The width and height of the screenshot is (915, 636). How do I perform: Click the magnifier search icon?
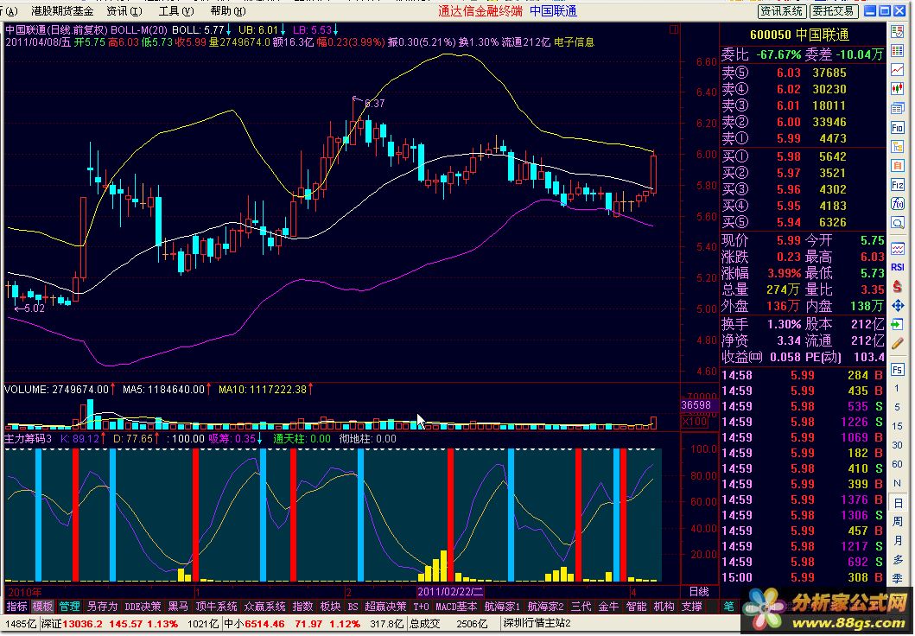tap(898, 223)
